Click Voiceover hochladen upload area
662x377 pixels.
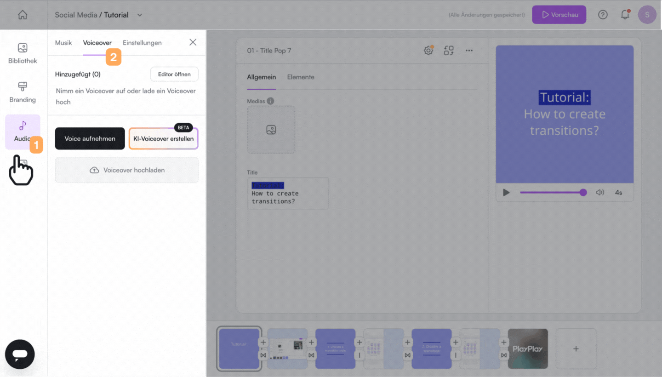click(127, 170)
